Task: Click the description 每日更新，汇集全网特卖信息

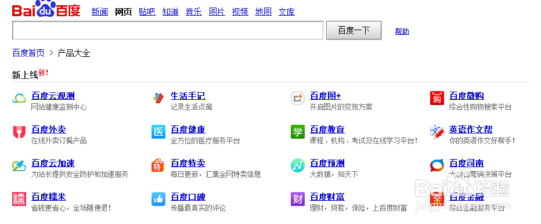Action: [215, 174]
